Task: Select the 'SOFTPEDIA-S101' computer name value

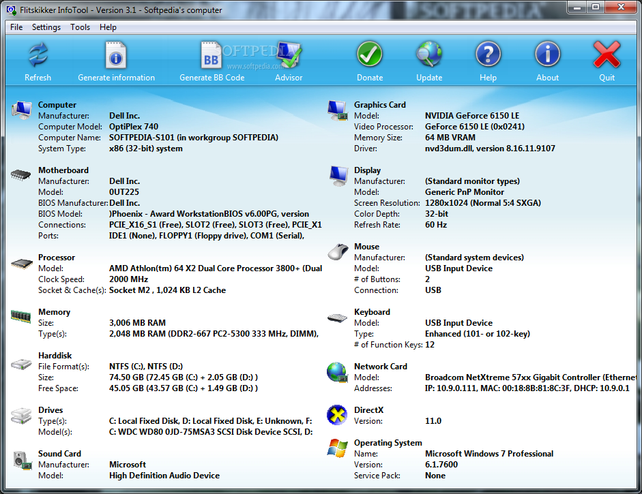Action: pyautogui.click(x=142, y=138)
